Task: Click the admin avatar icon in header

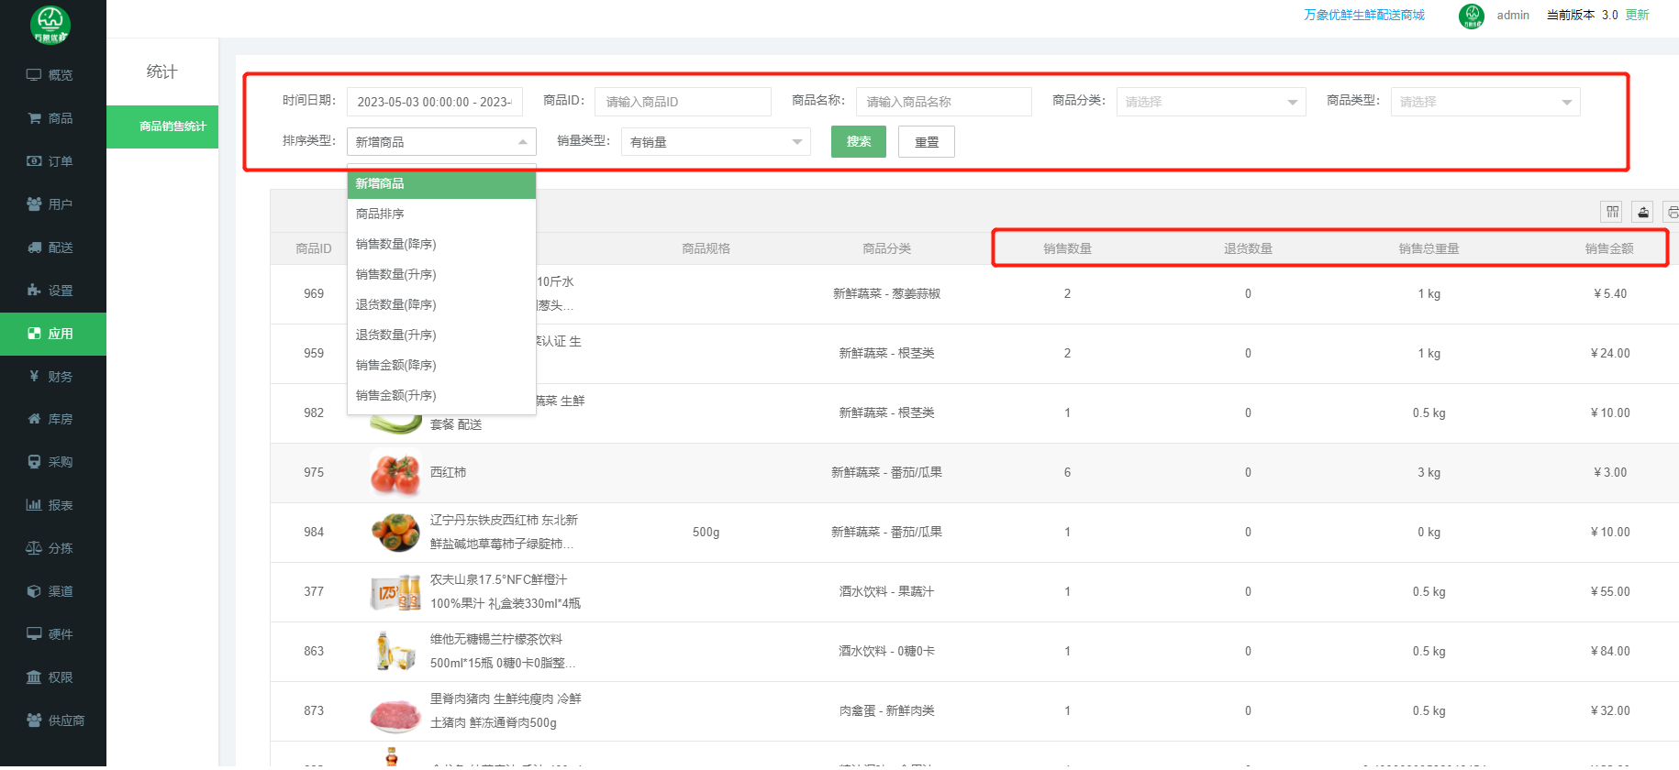Action: pyautogui.click(x=1471, y=16)
